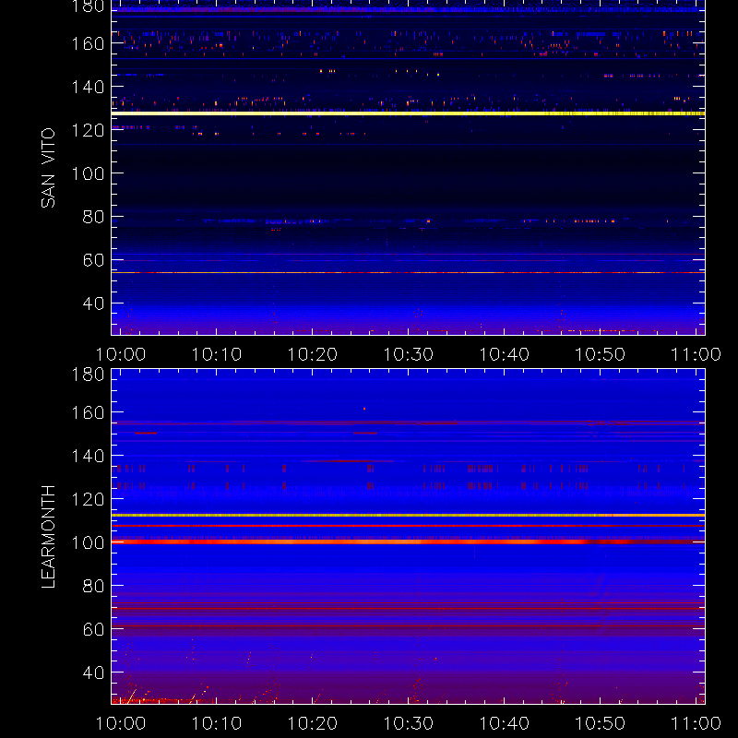Click the LEARMONTH axis title

coord(48,537)
